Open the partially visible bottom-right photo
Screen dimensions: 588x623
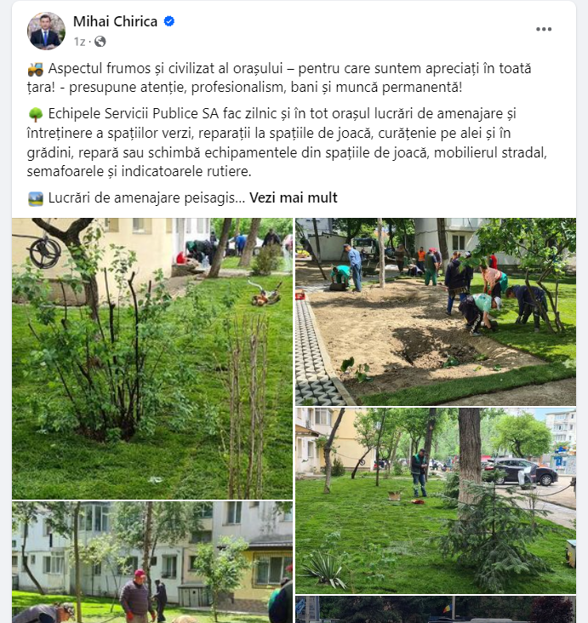(x=436, y=609)
